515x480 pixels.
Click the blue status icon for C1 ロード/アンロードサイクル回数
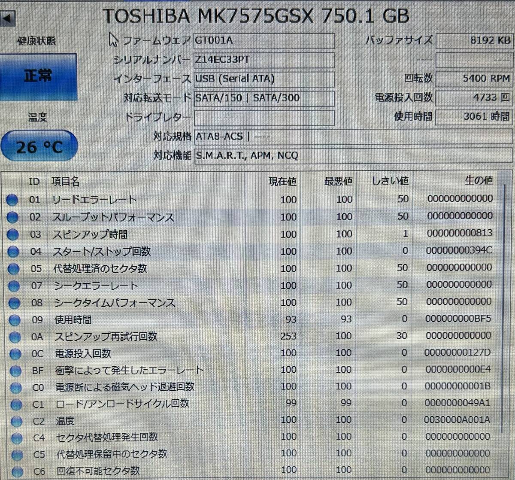tap(16, 404)
